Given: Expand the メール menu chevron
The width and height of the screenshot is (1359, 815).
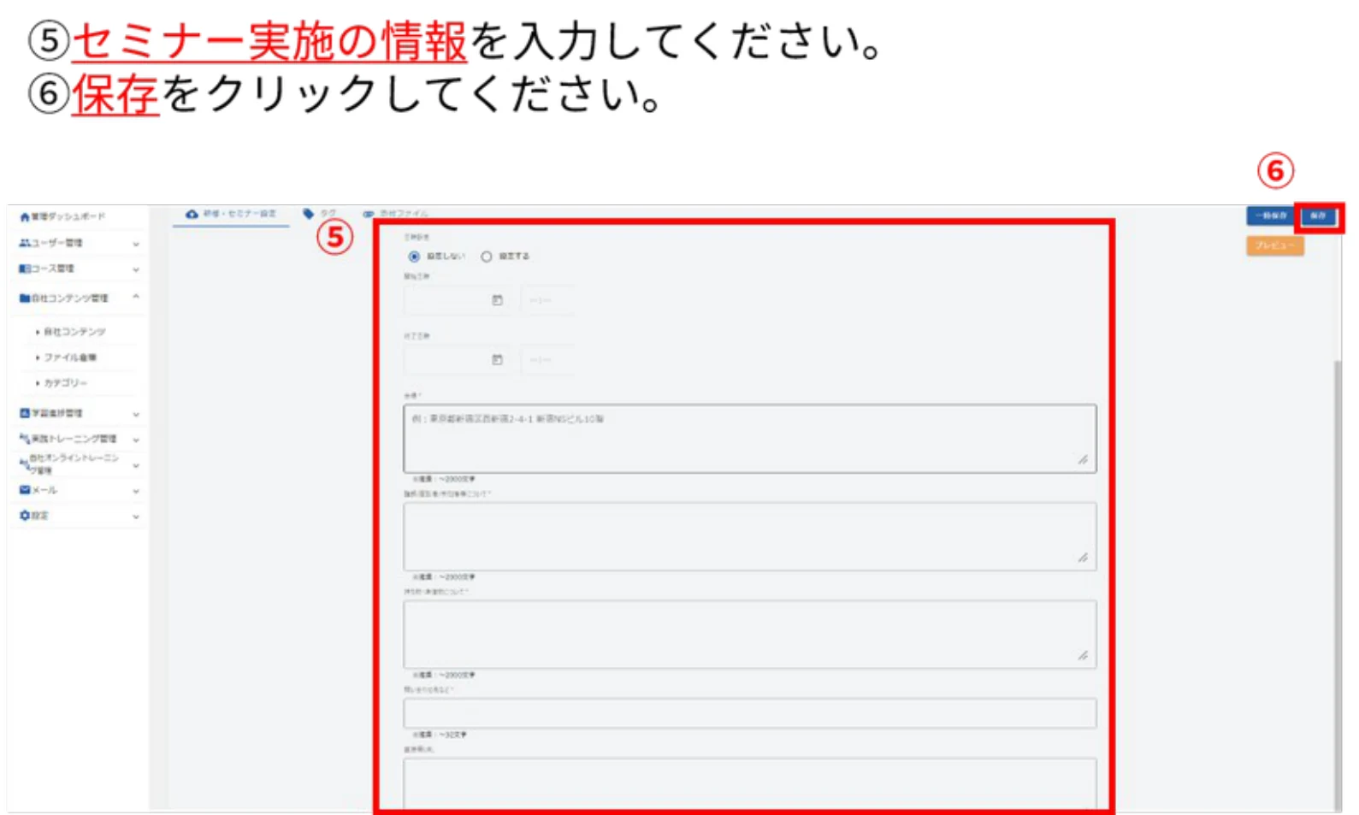Looking at the screenshot, I should coord(135,491).
